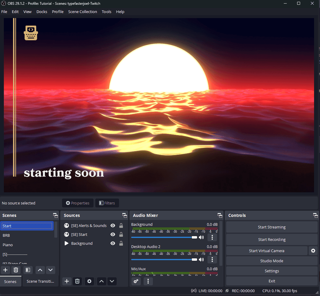Open Background audio options menu

point(212,237)
